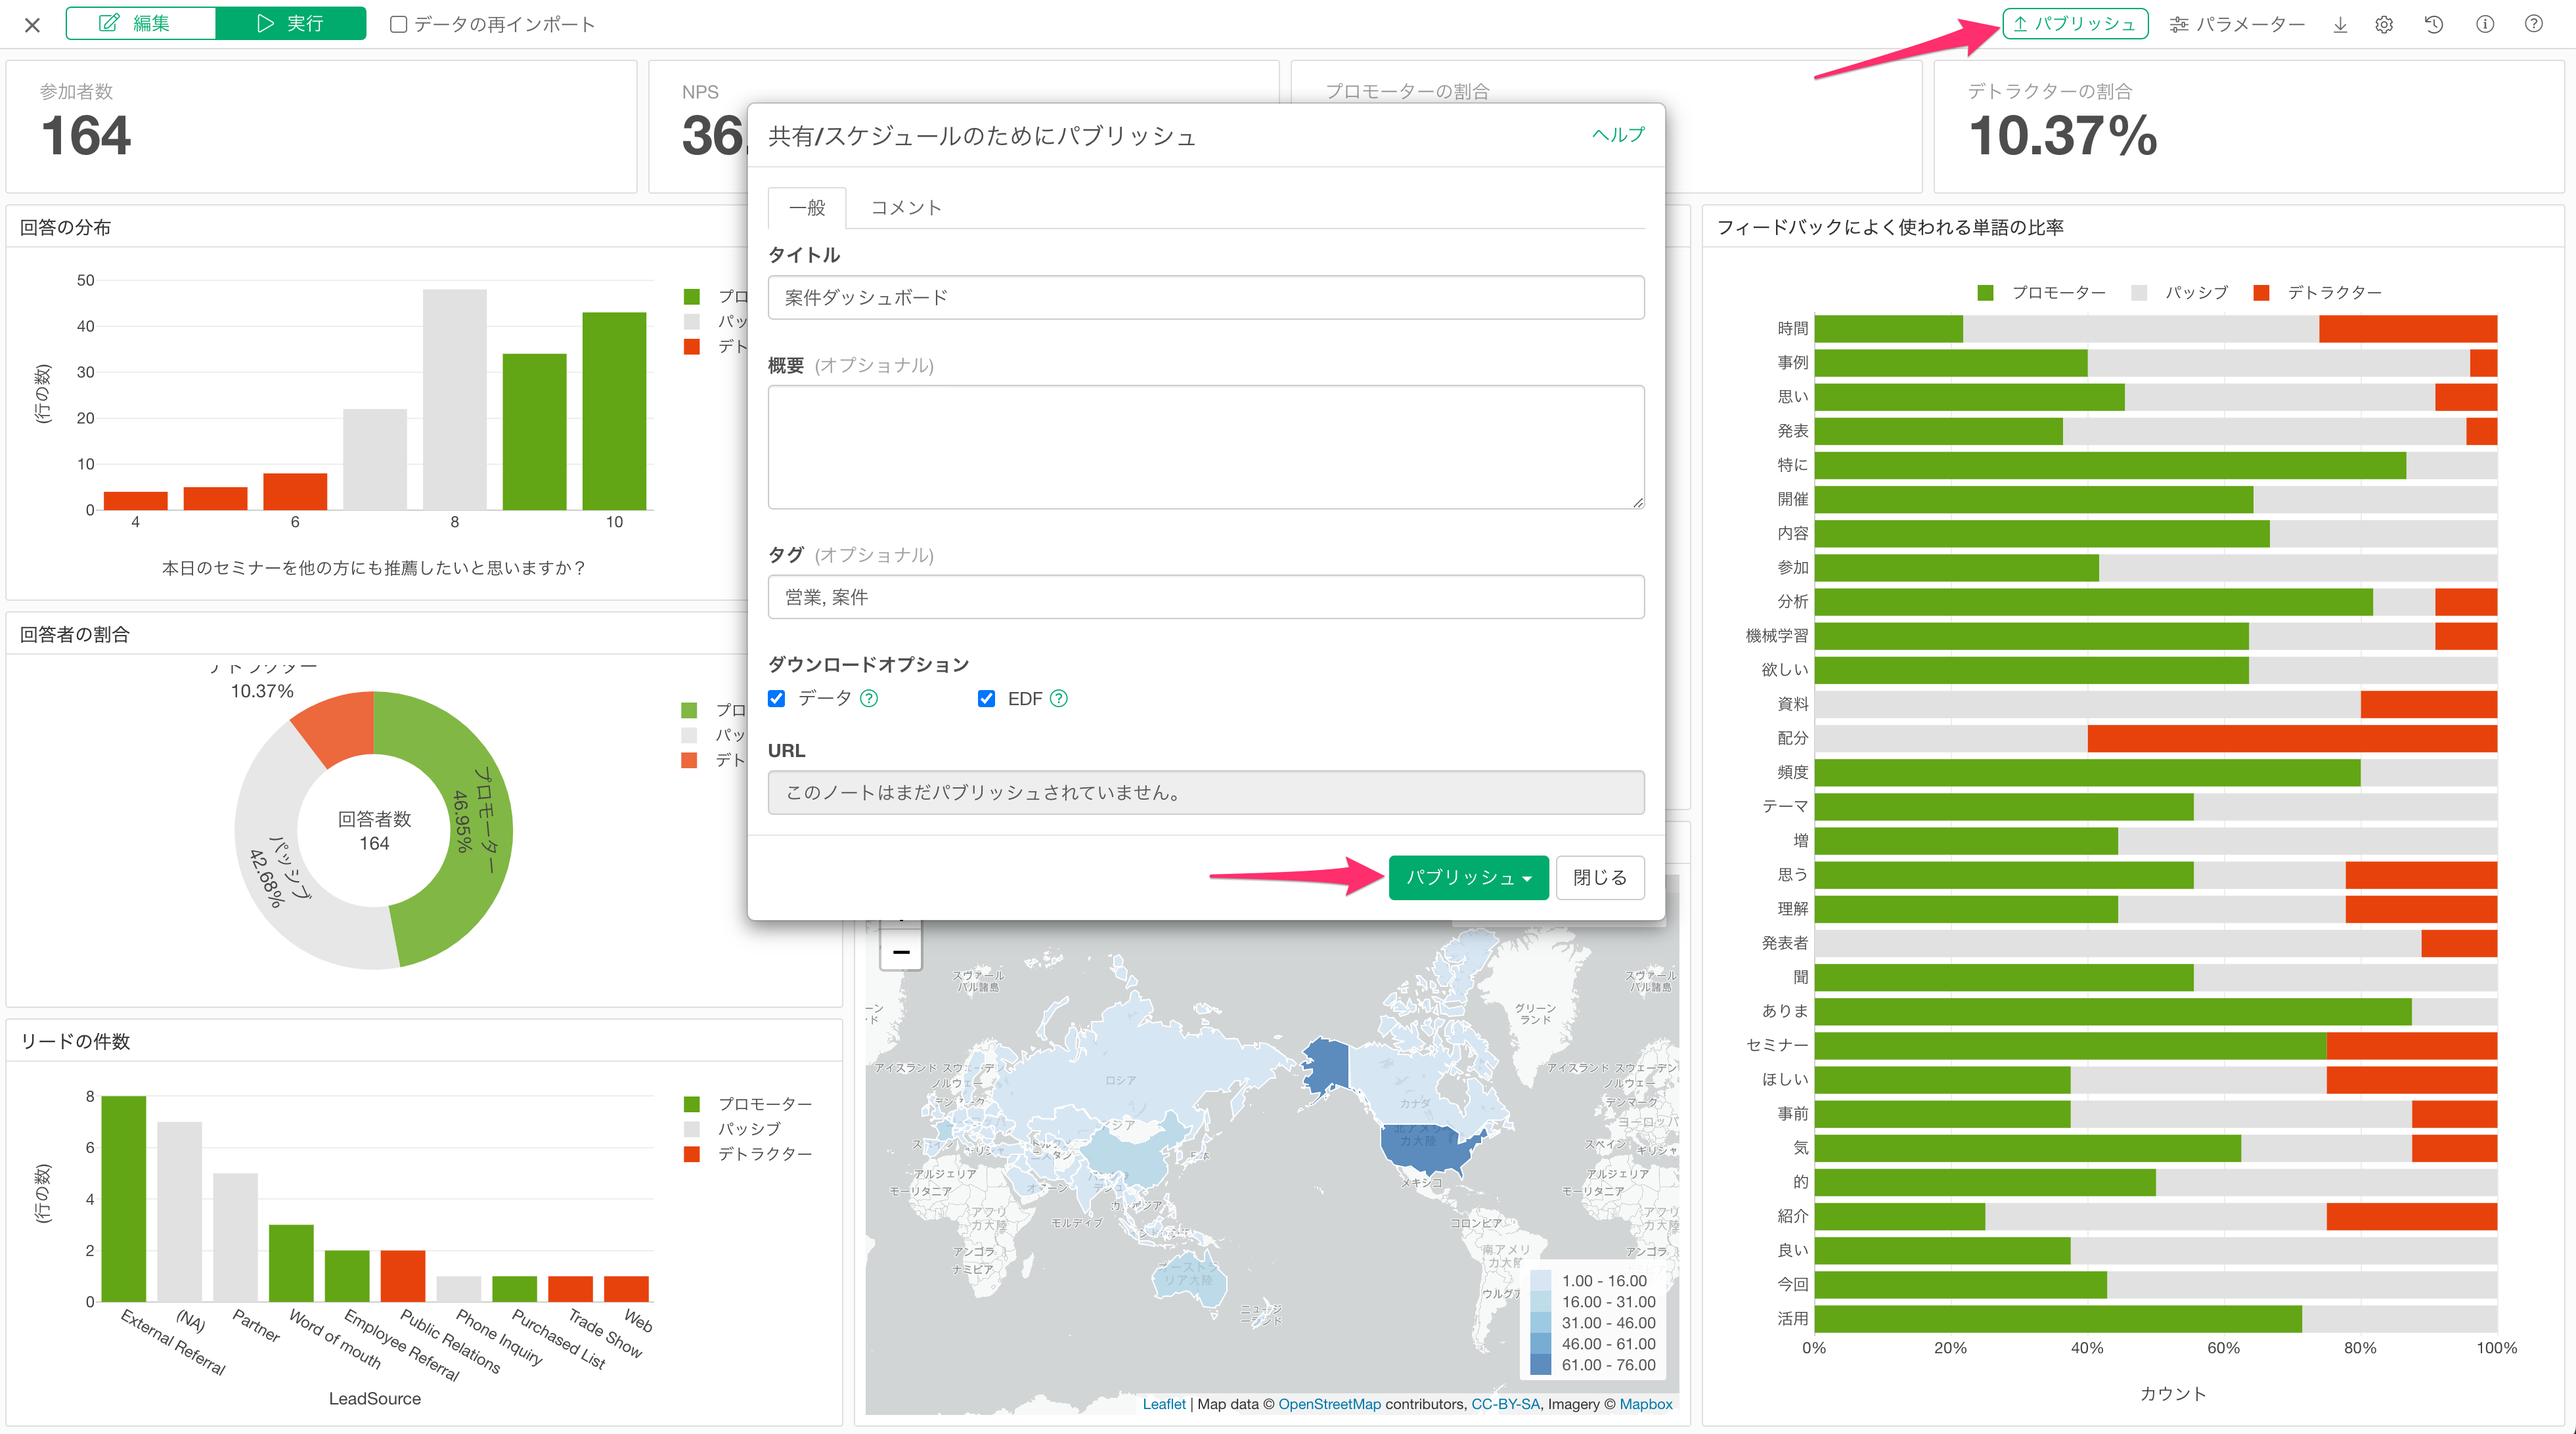Screen dimensions: 2576x1434
Task: Zoom out the map with minus
Action: (x=901, y=951)
